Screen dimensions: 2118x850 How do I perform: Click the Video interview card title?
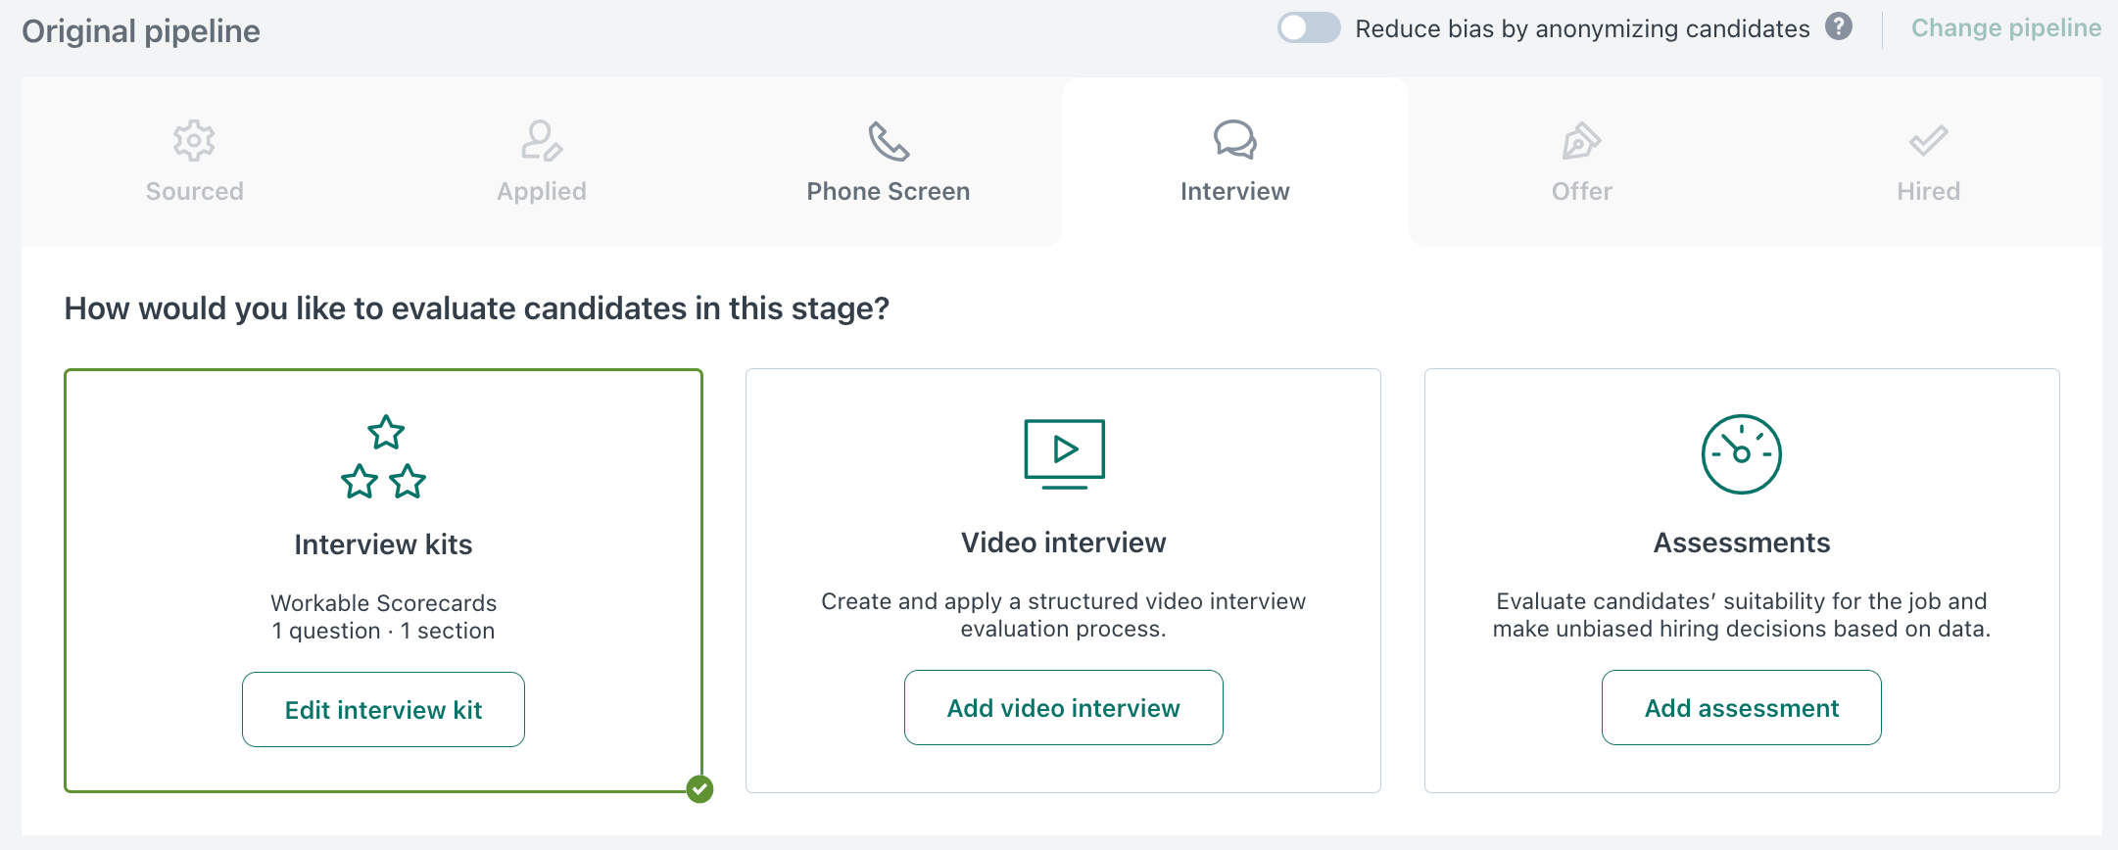tap(1064, 543)
